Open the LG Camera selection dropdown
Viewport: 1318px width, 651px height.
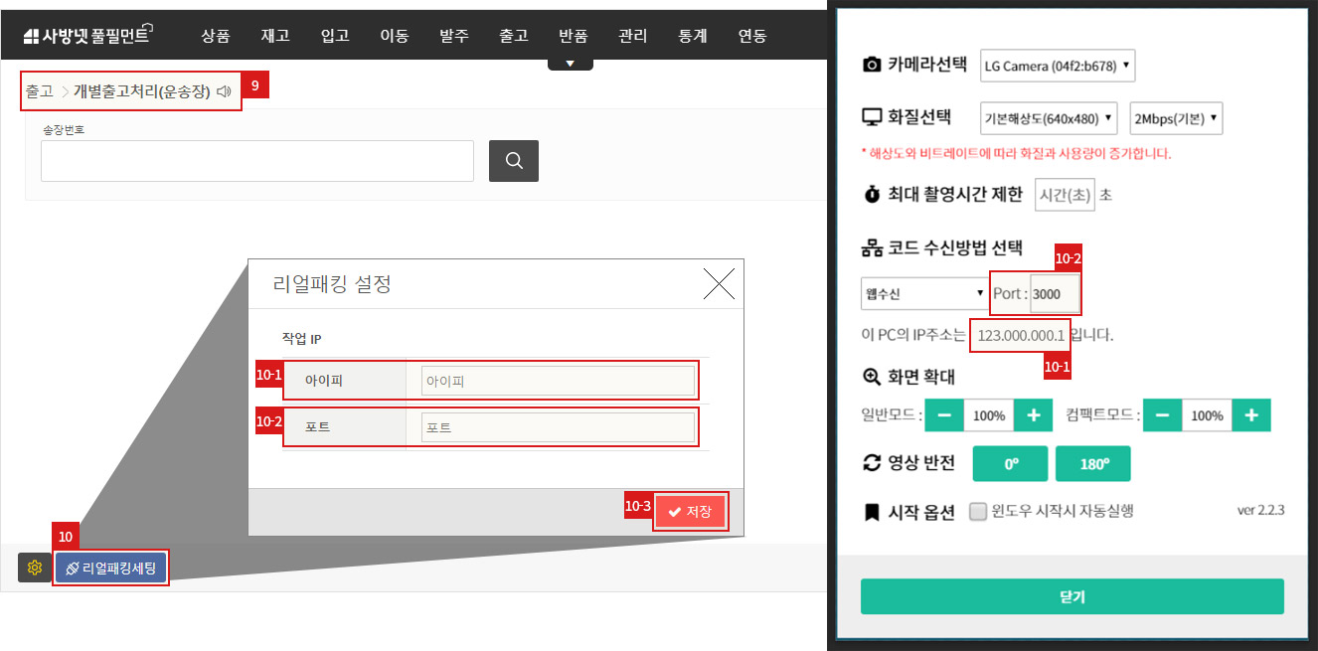[x=1056, y=64]
